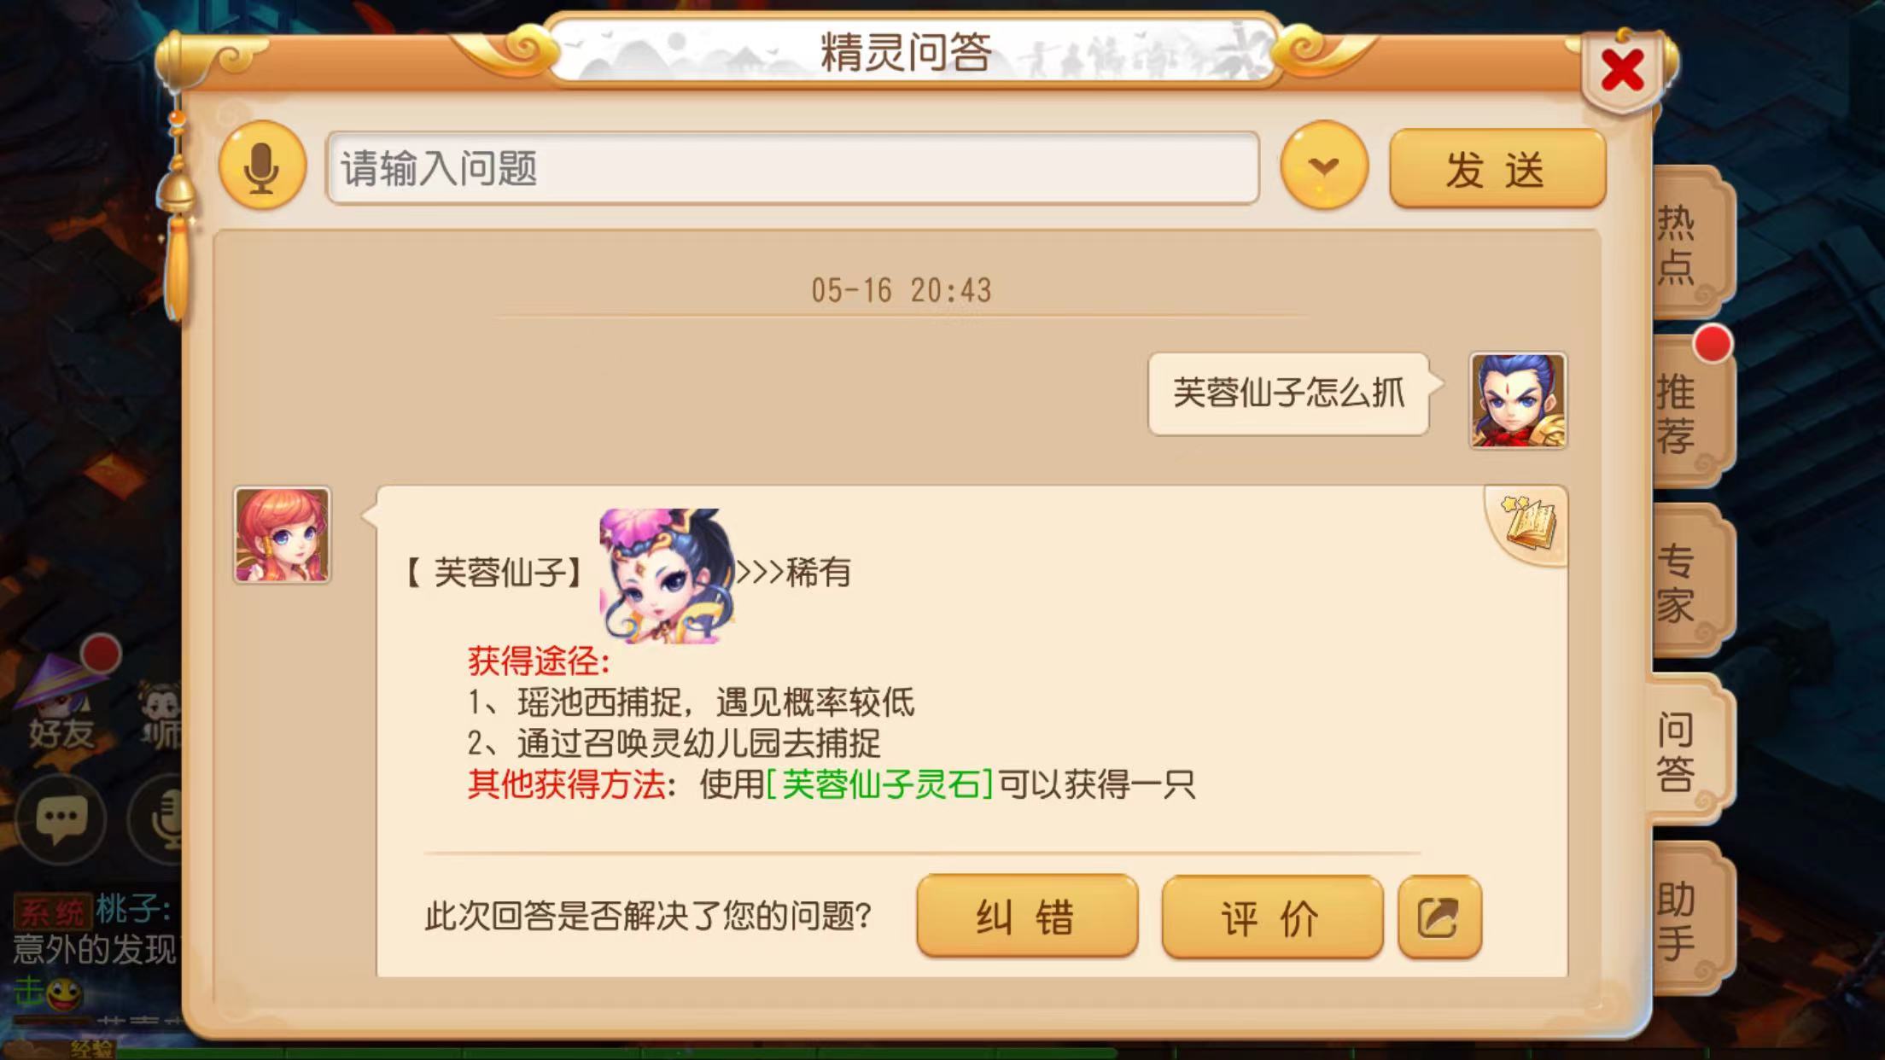This screenshot has height=1060, width=1885.
Task: Tap the microphone voice input icon
Action: [262, 168]
